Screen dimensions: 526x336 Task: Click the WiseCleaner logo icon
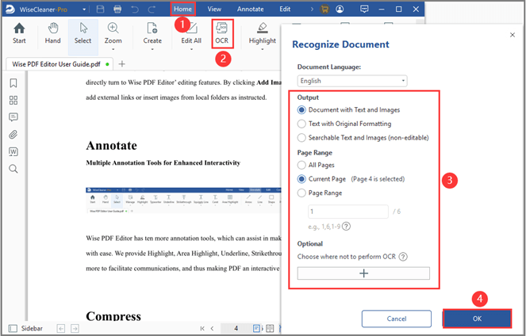click(x=10, y=9)
